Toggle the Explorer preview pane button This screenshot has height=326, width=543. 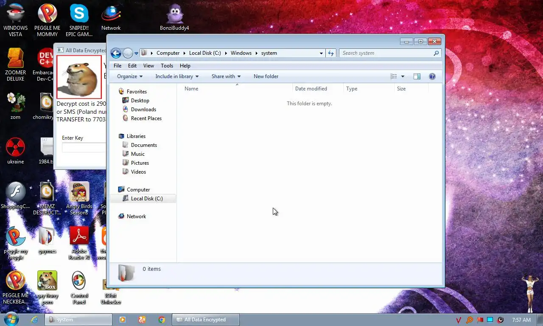click(x=417, y=76)
